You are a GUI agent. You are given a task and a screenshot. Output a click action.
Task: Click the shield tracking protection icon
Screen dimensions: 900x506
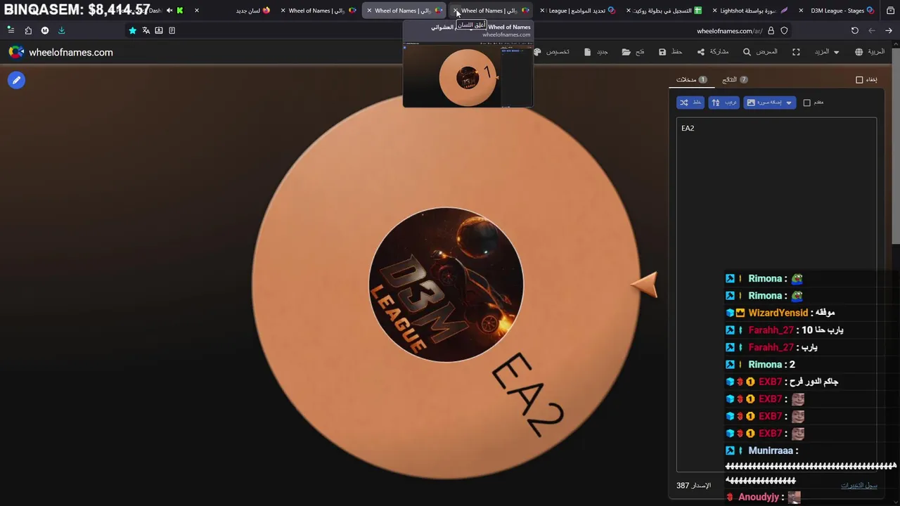pos(784,30)
